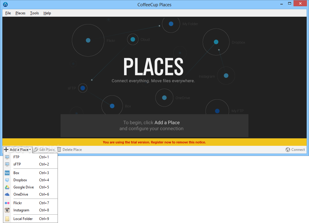Click the Flickr two-dot icon
The width and height of the screenshot is (309, 223).
coord(7,203)
